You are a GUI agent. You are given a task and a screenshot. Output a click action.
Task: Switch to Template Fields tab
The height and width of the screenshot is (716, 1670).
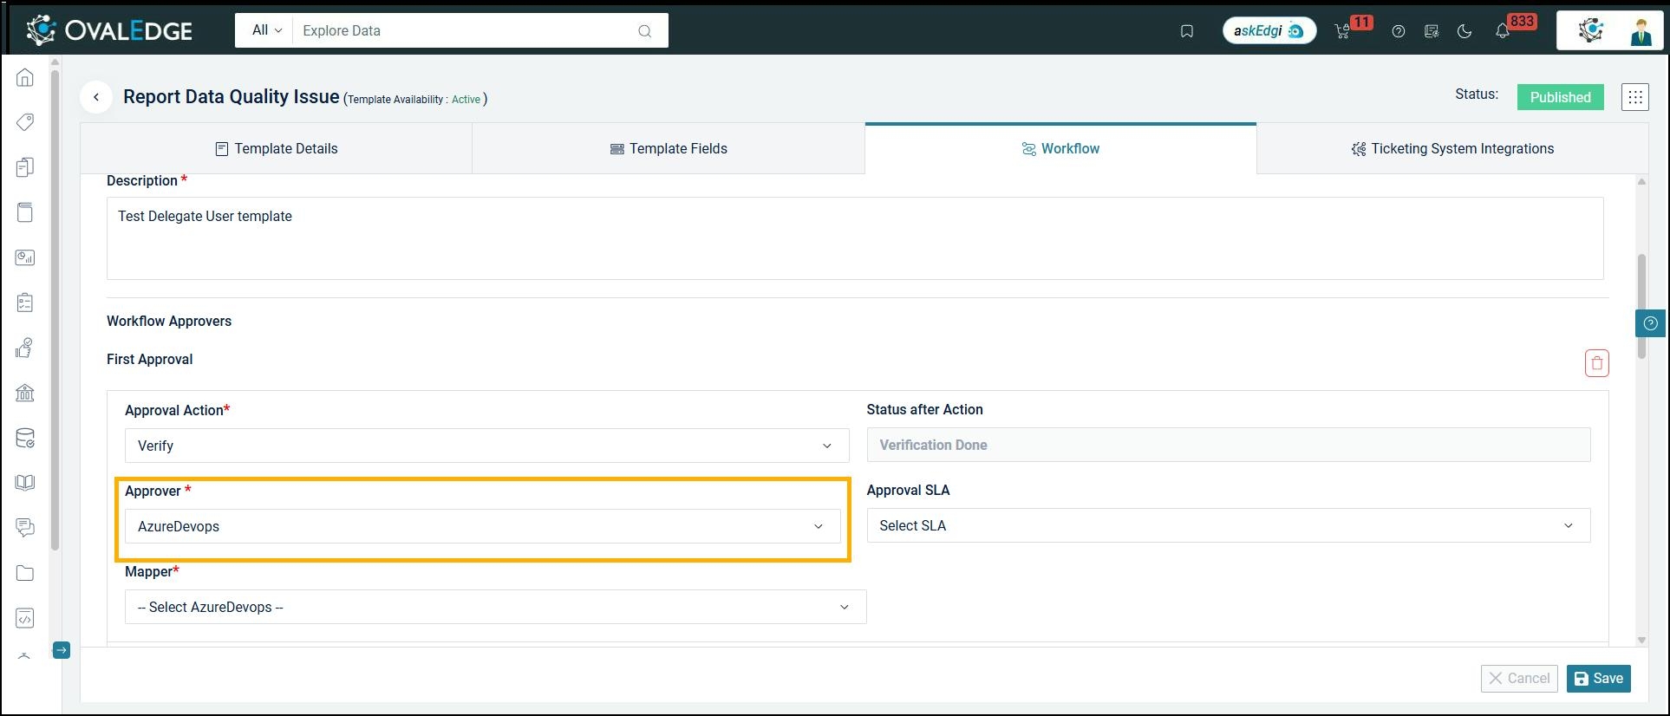tap(669, 149)
